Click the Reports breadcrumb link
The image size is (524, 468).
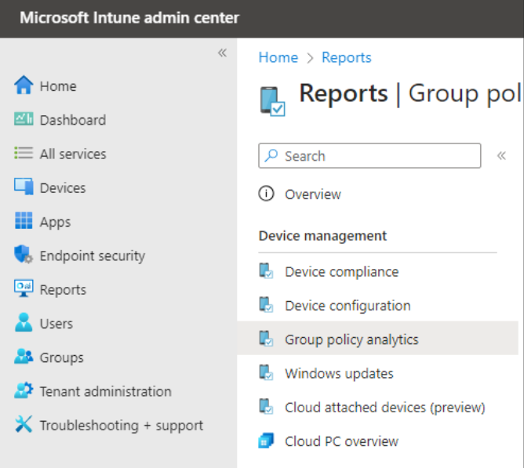coord(346,57)
